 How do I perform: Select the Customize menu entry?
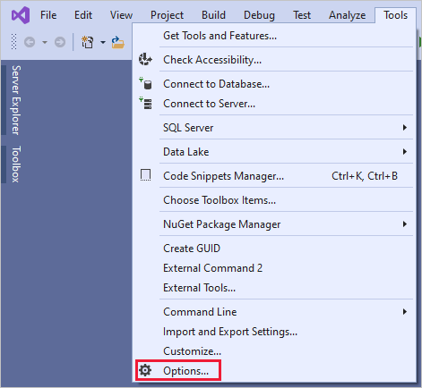point(274,351)
